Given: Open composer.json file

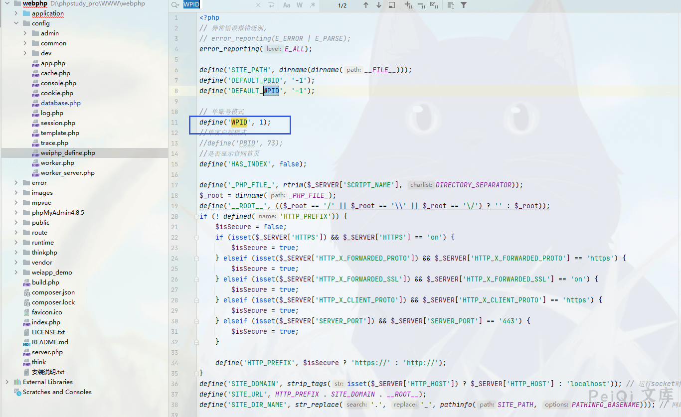Looking at the screenshot, I should pyautogui.click(x=53, y=292).
